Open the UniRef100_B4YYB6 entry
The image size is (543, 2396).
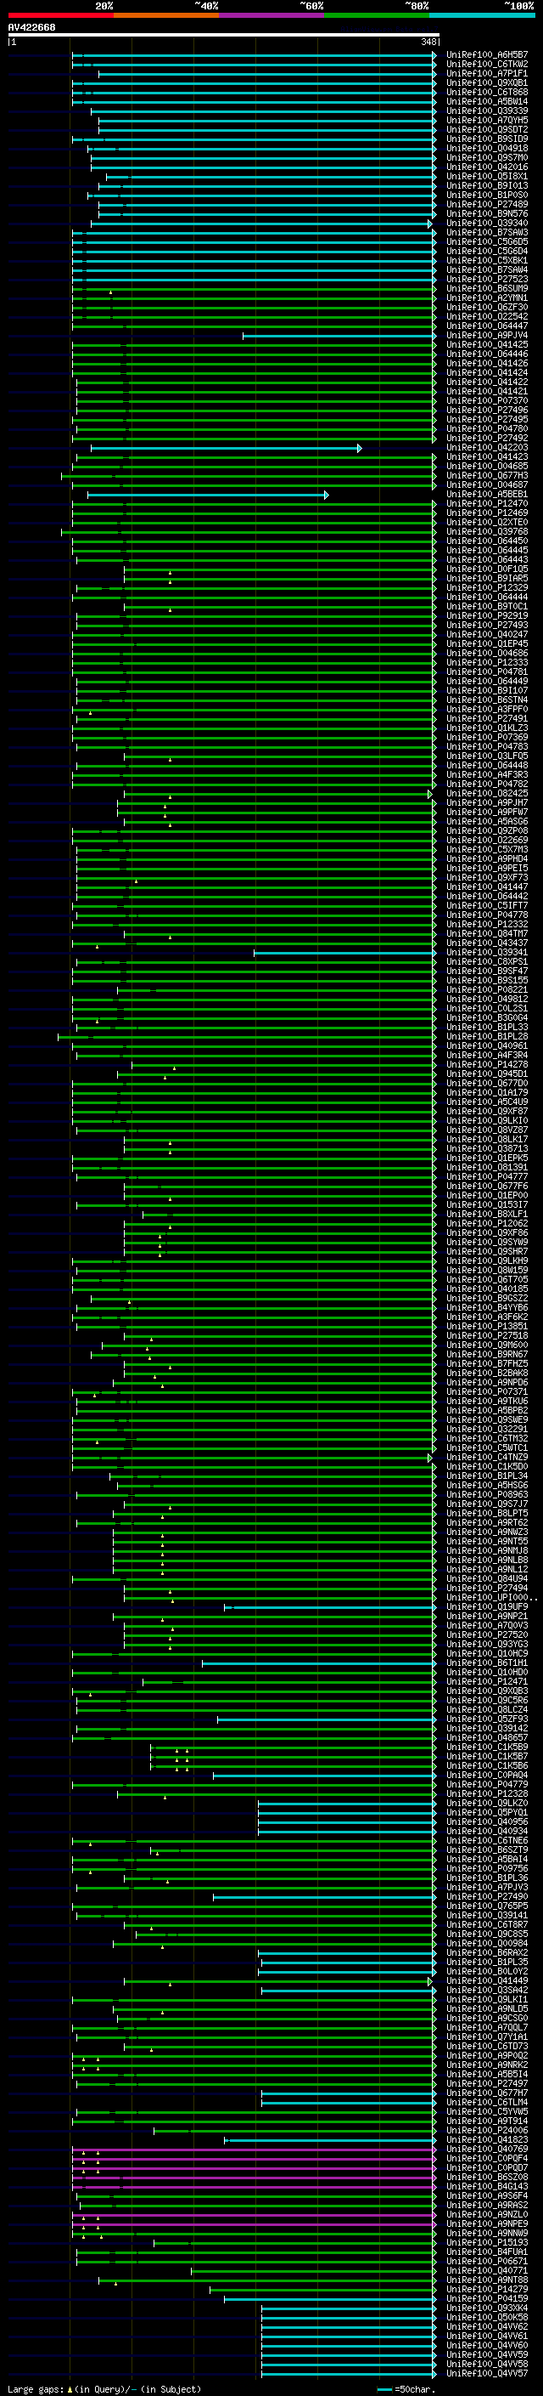click(486, 1307)
